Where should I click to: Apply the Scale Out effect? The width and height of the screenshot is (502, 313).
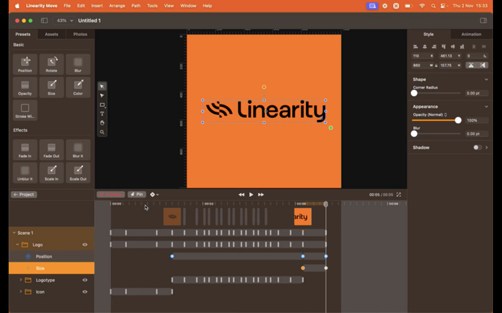[x=78, y=173]
